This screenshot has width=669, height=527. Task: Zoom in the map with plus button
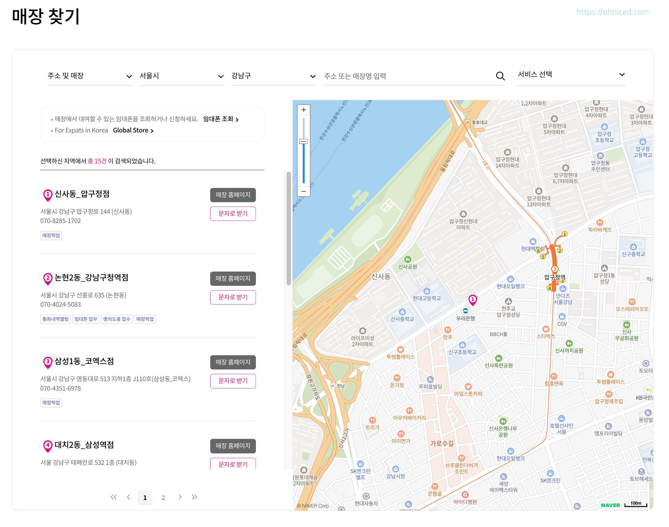click(304, 110)
